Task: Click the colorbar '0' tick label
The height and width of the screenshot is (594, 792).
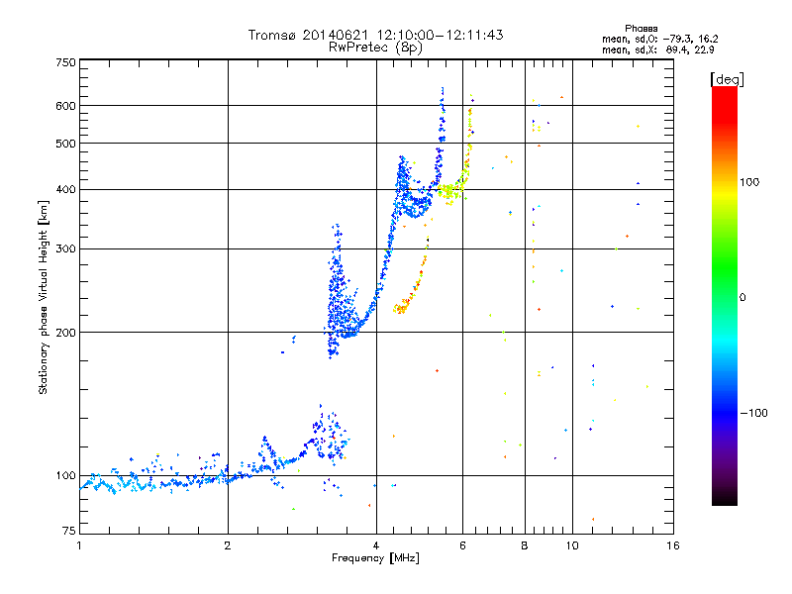Action: [742, 298]
